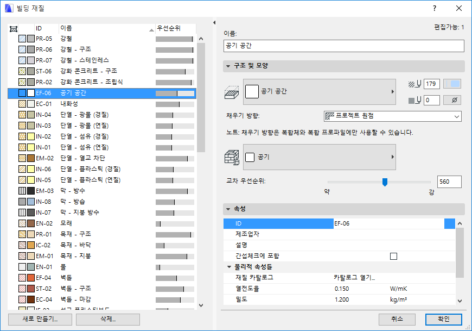
Task: Select the 설명 property row
Action: 339,245
